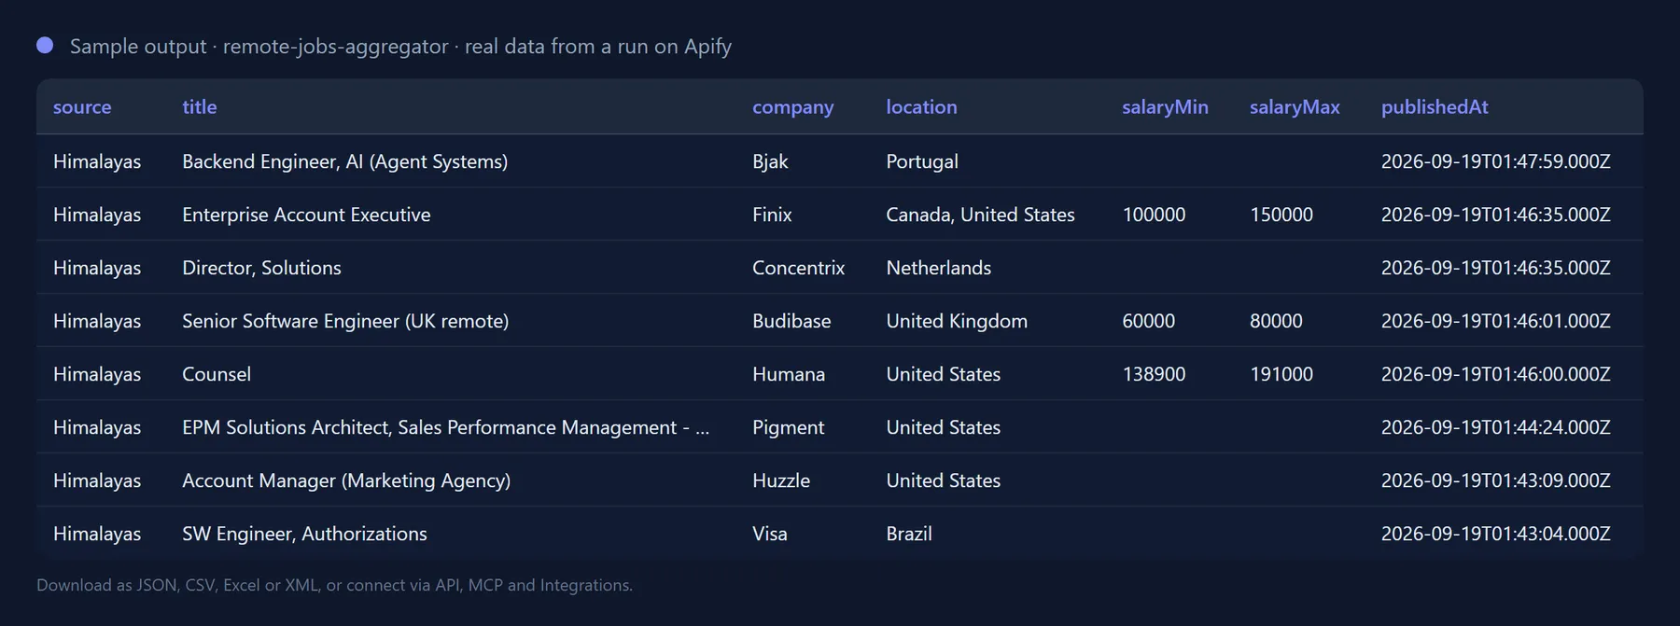
Task: Pick the "United States" location in Huzzle row
Action: 943,480
